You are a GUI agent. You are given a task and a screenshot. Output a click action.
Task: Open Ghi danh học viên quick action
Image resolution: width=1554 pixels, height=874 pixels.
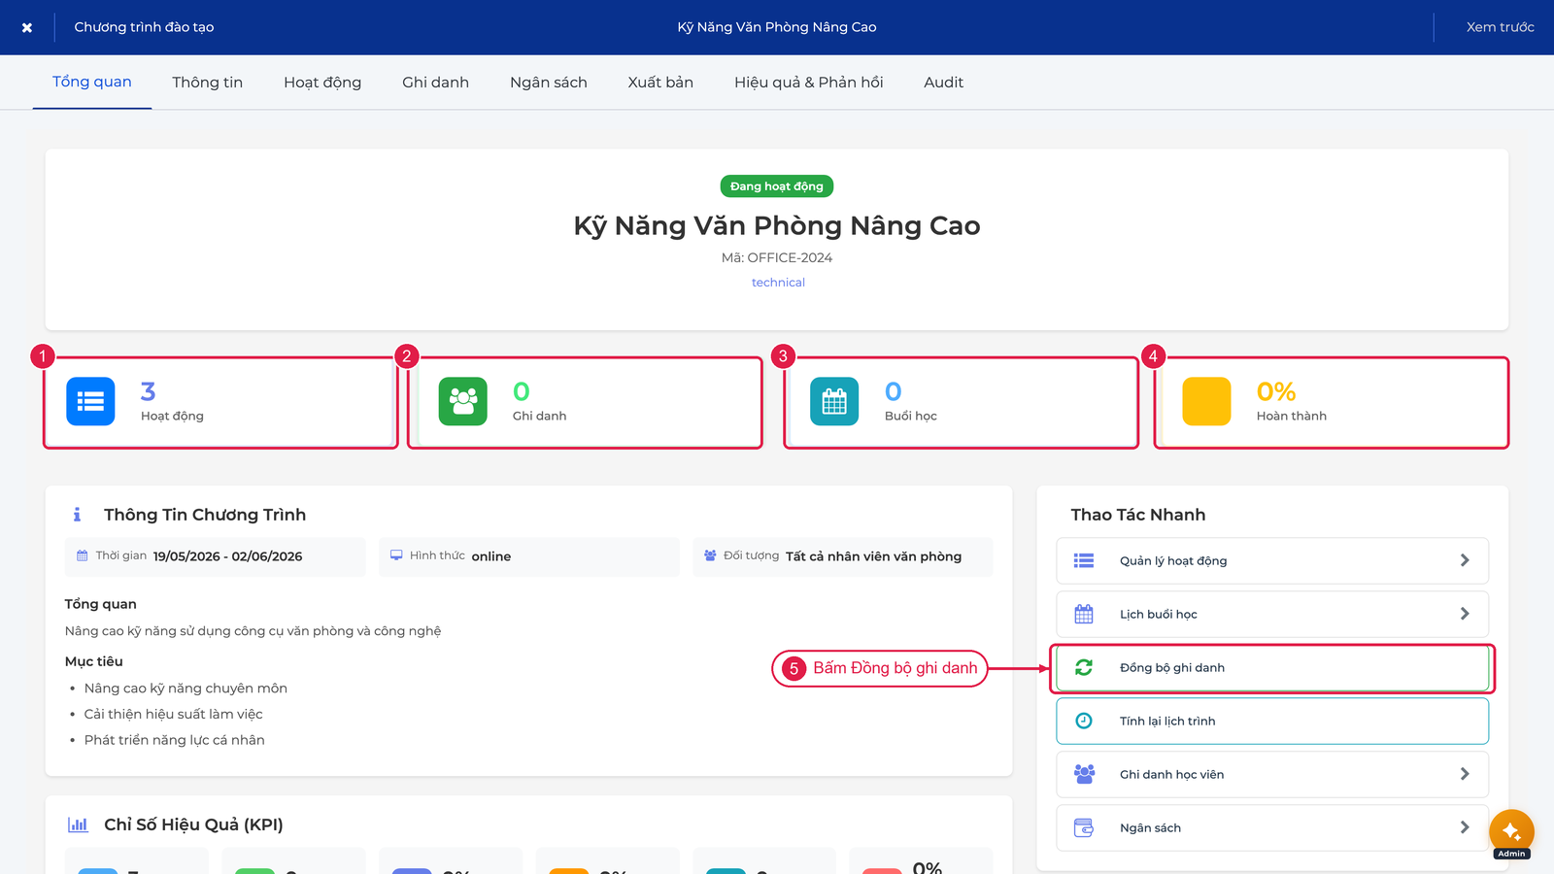pyautogui.click(x=1272, y=774)
